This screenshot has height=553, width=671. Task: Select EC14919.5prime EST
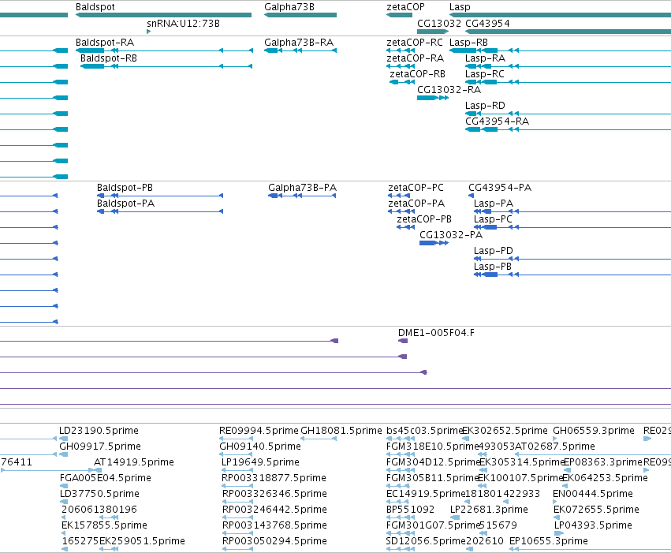[x=398, y=502]
